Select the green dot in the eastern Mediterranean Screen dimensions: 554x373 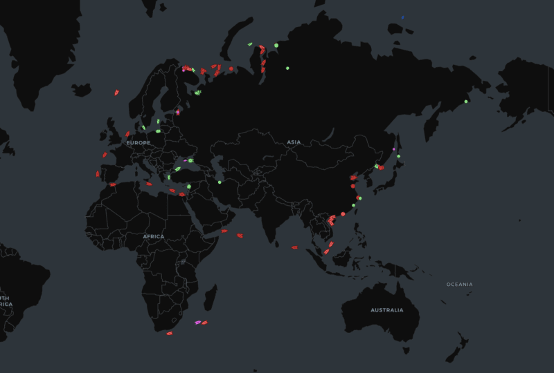pos(188,186)
